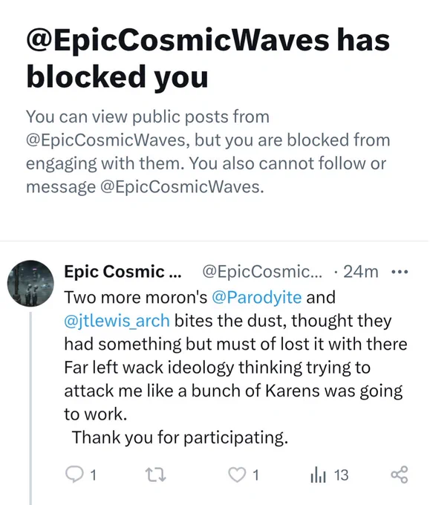The width and height of the screenshot is (430, 505).
Task: Click the reply count number 1
Action: (x=93, y=475)
